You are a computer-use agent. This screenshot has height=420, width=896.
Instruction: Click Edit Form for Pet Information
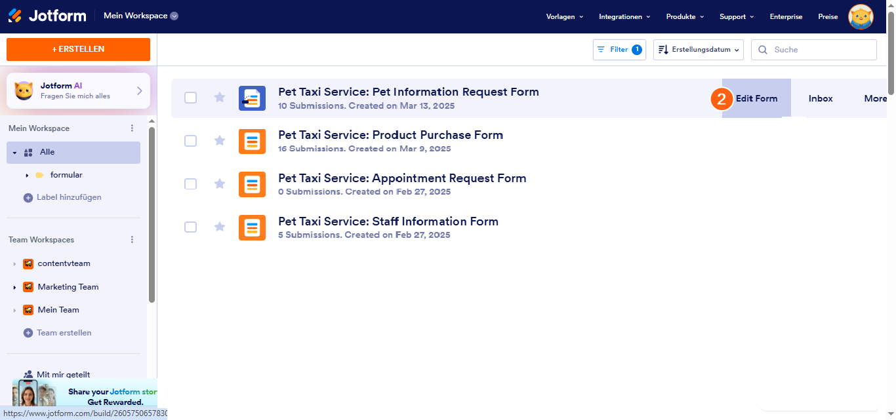point(756,98)
